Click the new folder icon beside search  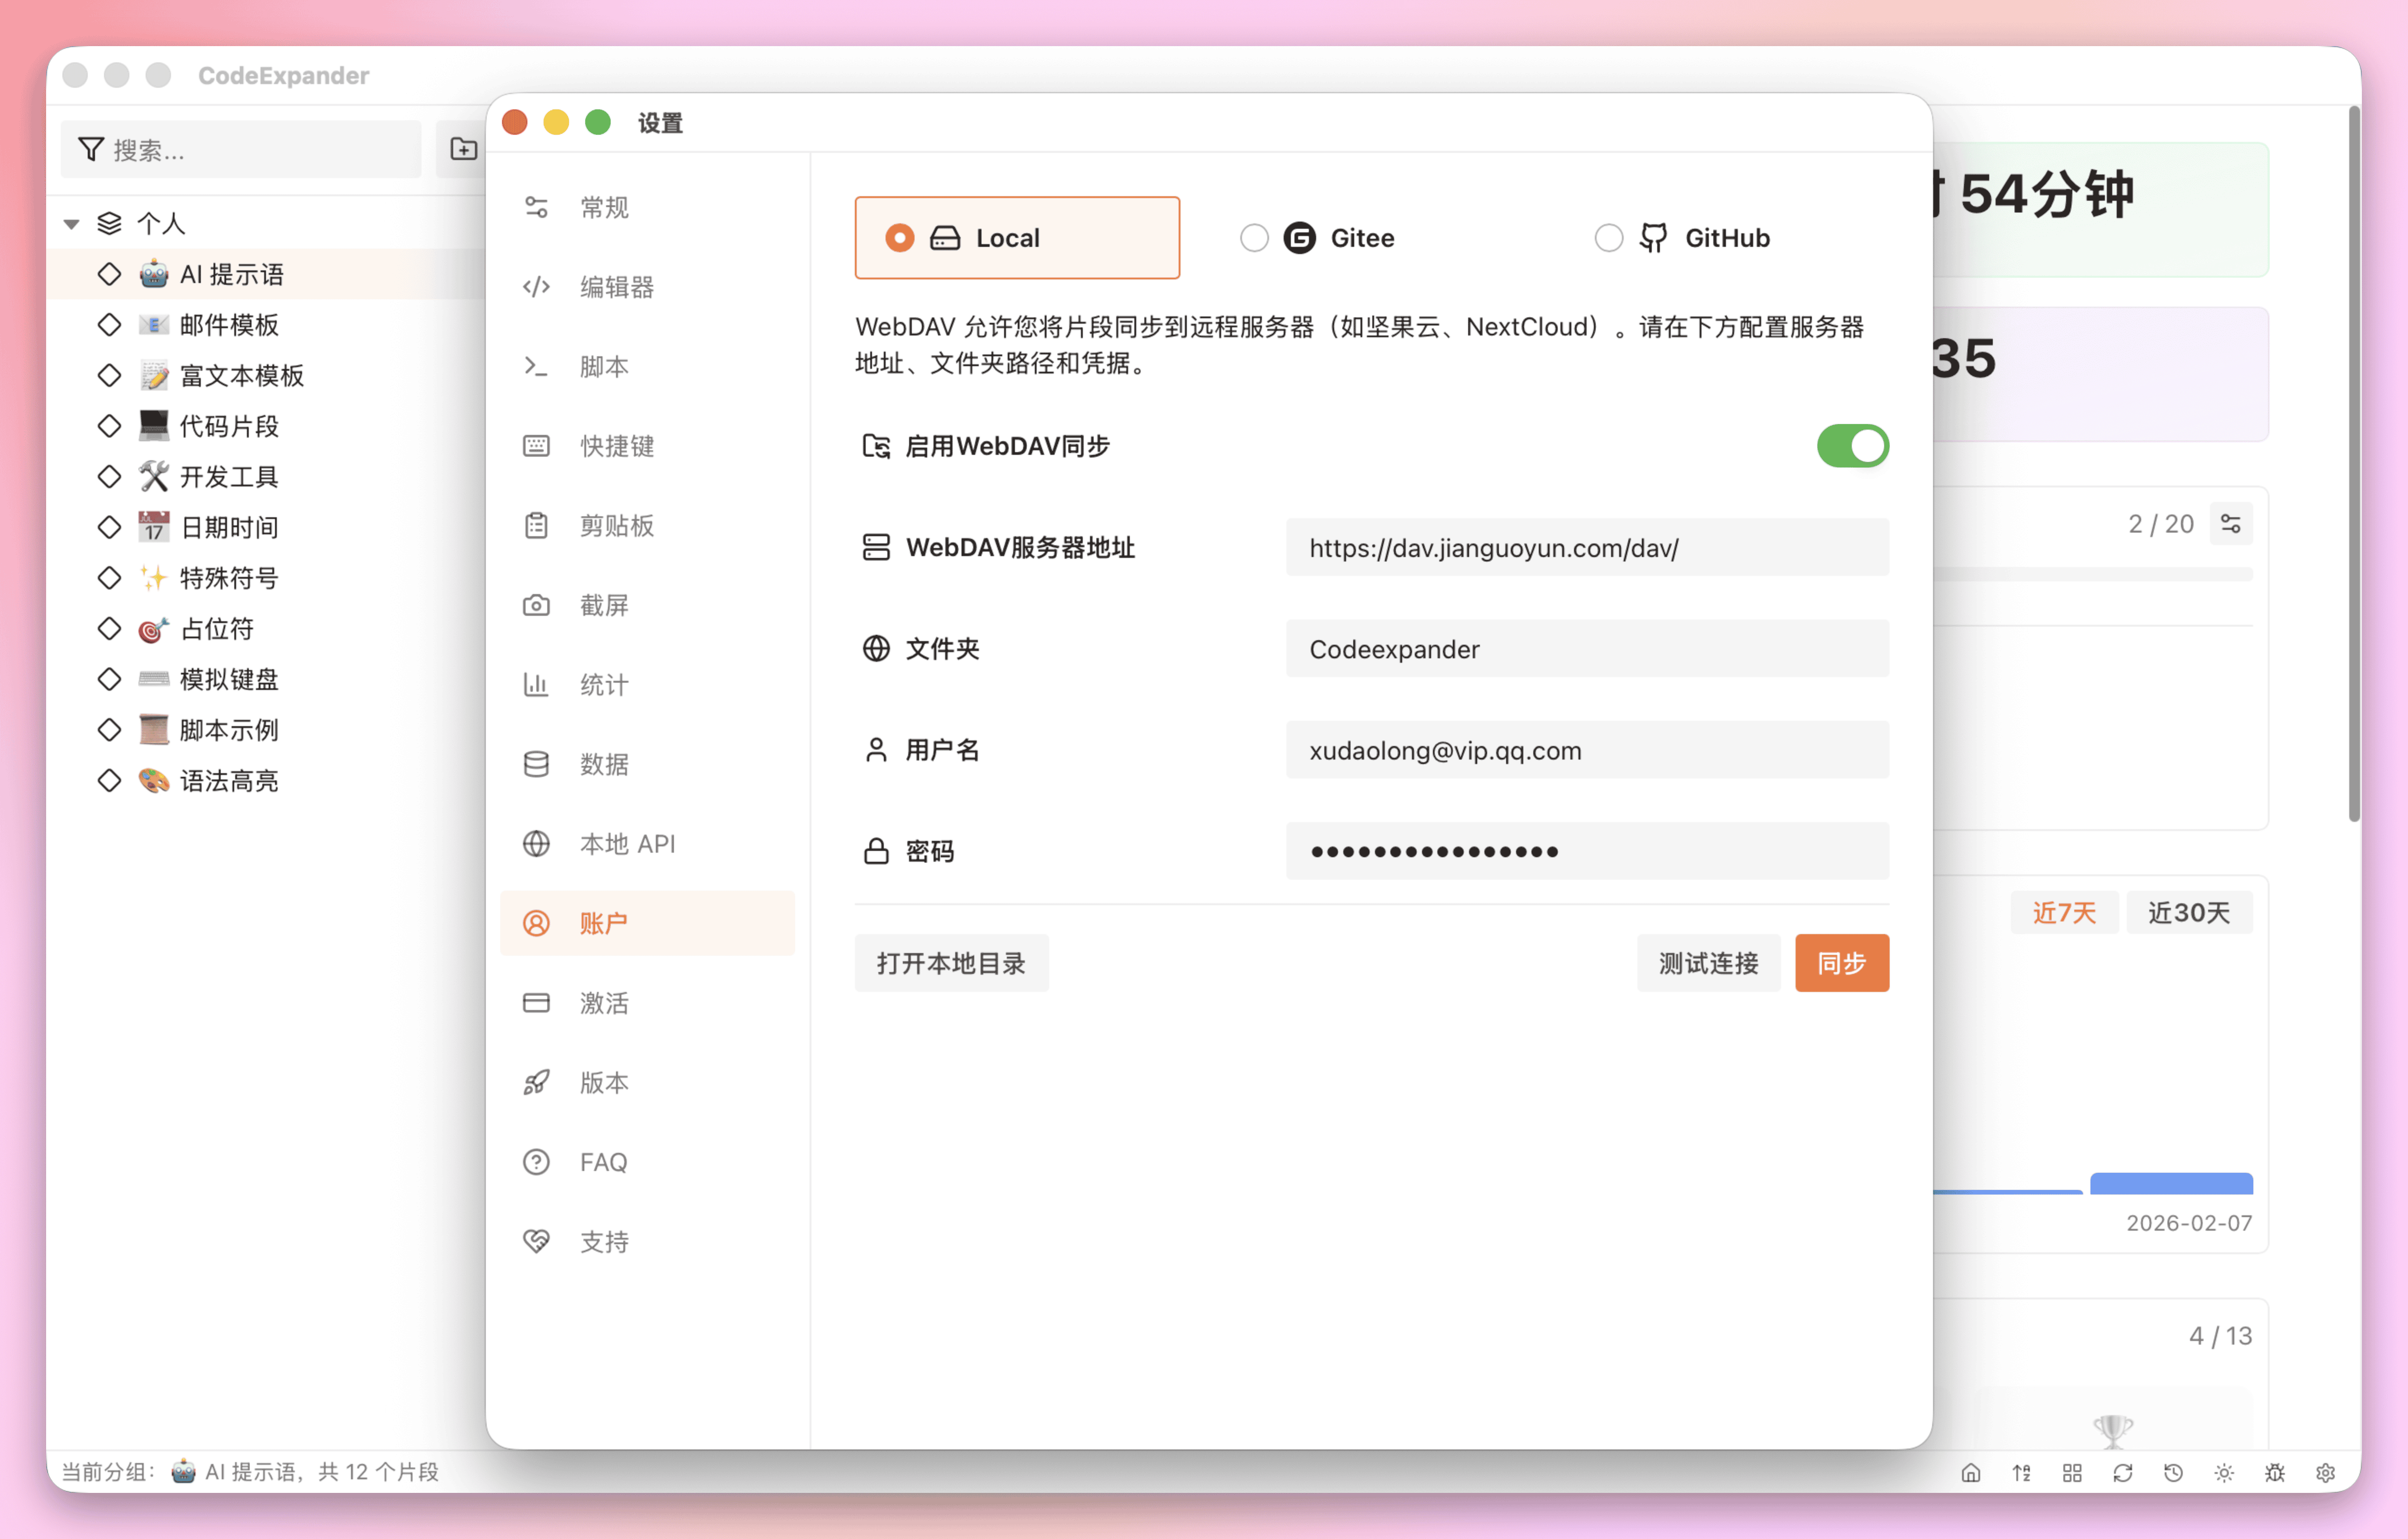click(463, 149)
